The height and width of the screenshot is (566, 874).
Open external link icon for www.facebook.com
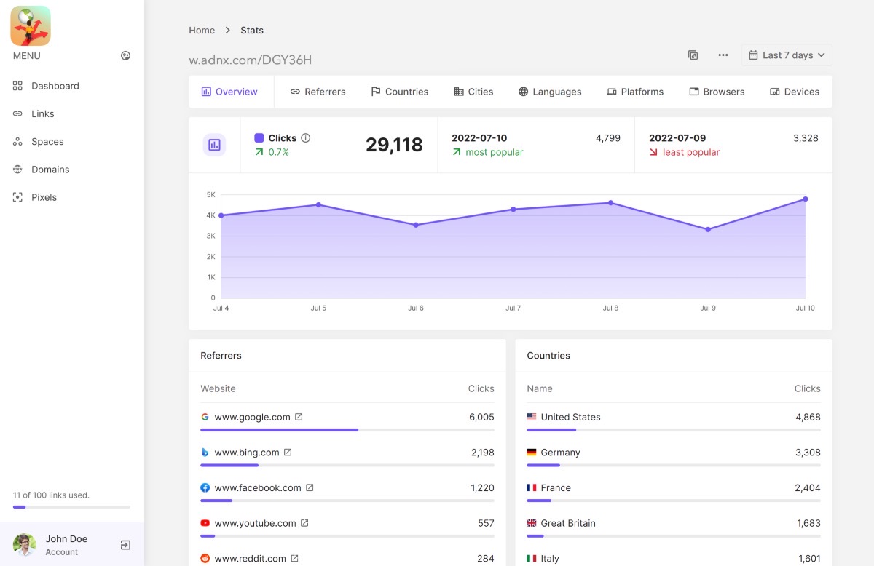[x=310, y=487]
